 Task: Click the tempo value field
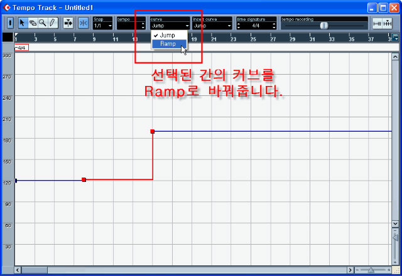click(129, 26)
